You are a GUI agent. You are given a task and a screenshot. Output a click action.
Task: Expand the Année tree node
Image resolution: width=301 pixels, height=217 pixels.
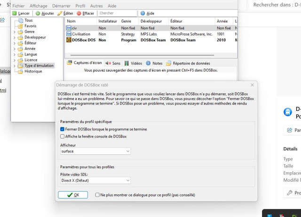pos(15,49)
